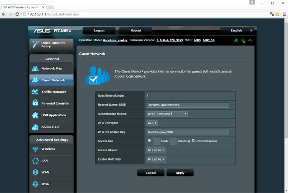Go to Network Map menu item
The image size is (288, 193).
(52, 69)
